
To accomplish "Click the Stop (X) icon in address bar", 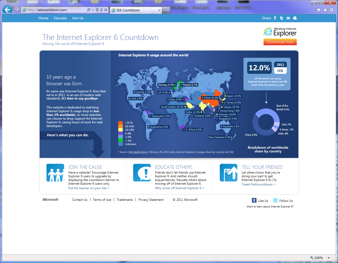I will [x=106, y=10].
